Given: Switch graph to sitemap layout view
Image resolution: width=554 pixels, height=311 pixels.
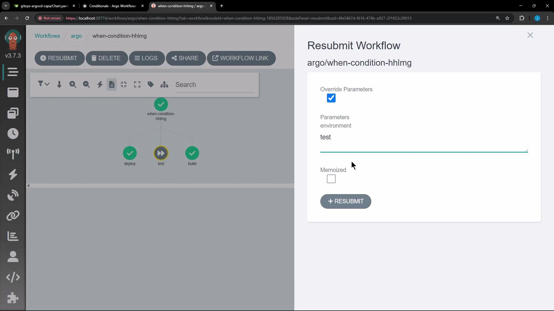Looking at the screenshot, I should tap(164, 84).
